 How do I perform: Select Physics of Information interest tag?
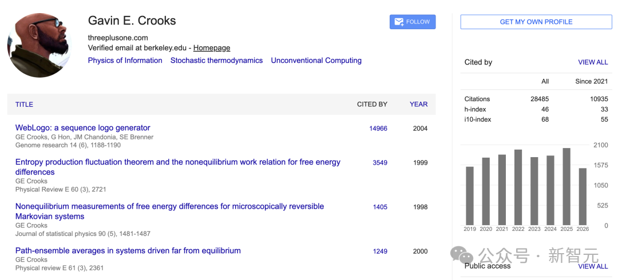pyautogui.click(x=125, y=61)
